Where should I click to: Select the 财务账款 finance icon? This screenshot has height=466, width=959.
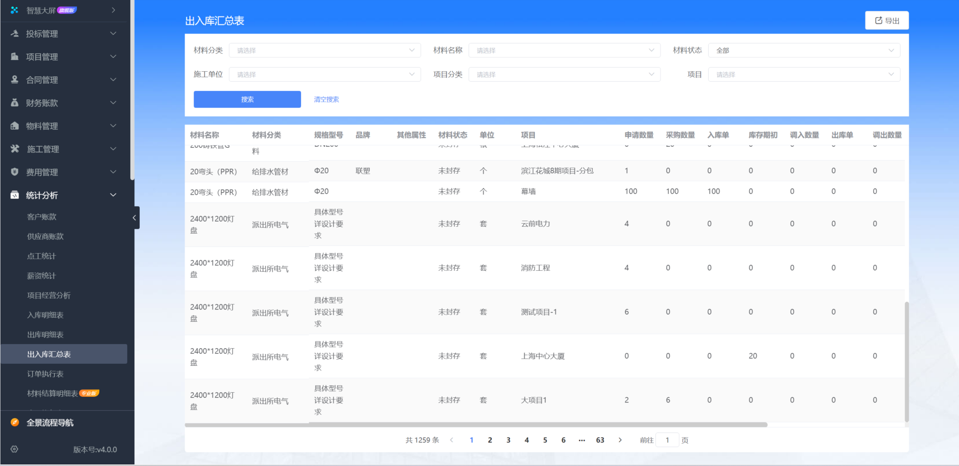pyautogui.click(x=14, y=102)
